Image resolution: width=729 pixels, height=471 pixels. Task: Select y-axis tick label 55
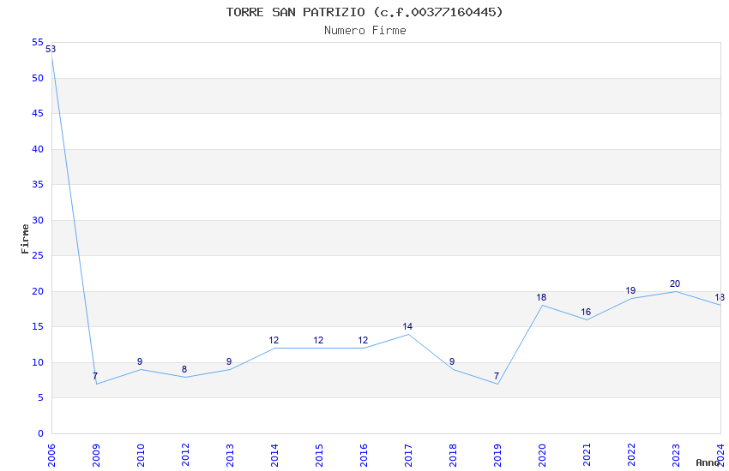click(38, 43)
